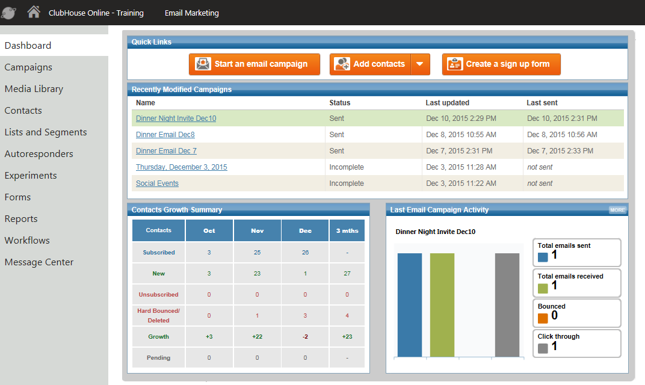The width and height of the screenshot is (645, 385).
Task: Open the Dinner Night Invite Dec10 campaign
Action: (x=176, y=119)
